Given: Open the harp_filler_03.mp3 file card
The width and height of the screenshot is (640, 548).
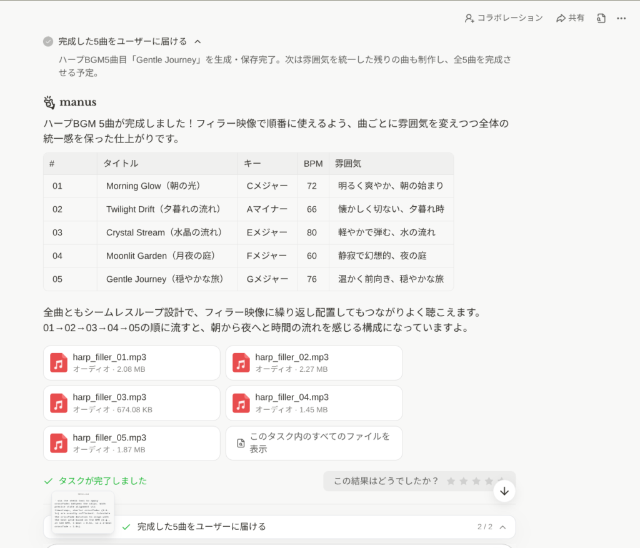Looking at the screenshot, I should coord(131,403).
